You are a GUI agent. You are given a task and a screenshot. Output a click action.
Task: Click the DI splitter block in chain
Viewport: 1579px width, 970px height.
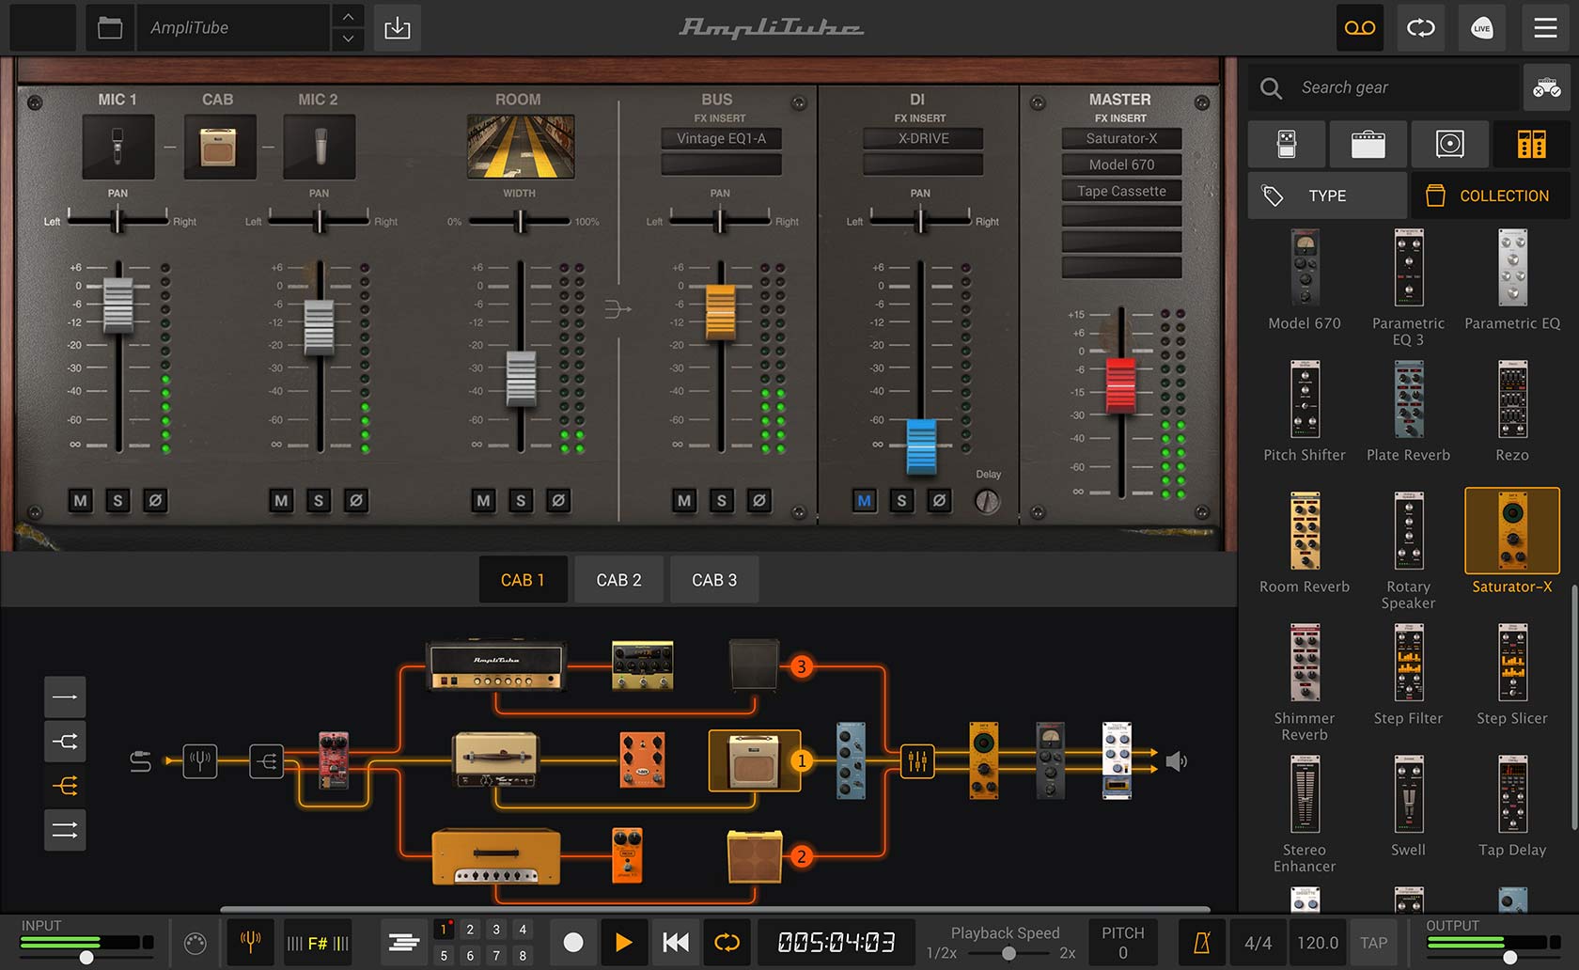pos(267,760)
